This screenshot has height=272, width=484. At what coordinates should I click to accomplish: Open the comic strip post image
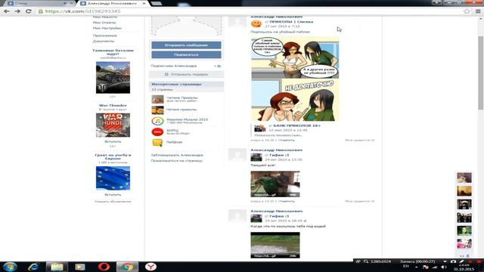tap(295, 79)
